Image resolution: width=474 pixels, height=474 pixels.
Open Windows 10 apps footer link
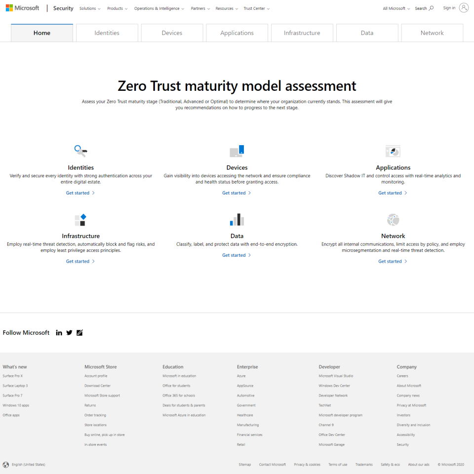coord(16,405)
